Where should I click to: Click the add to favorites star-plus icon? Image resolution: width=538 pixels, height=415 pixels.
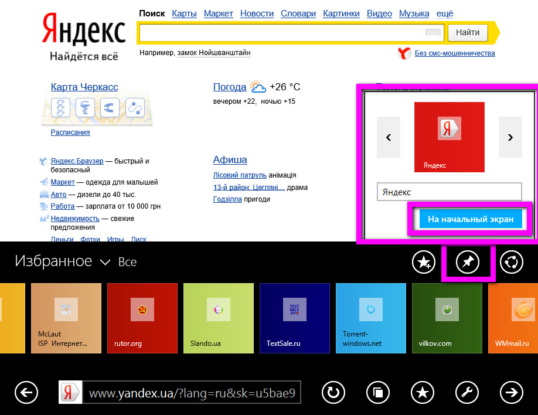click(424, 262)
